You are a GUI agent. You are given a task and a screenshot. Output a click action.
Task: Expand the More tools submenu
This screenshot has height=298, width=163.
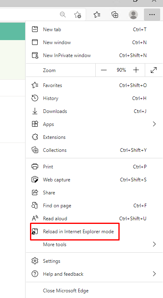(94, 245)
